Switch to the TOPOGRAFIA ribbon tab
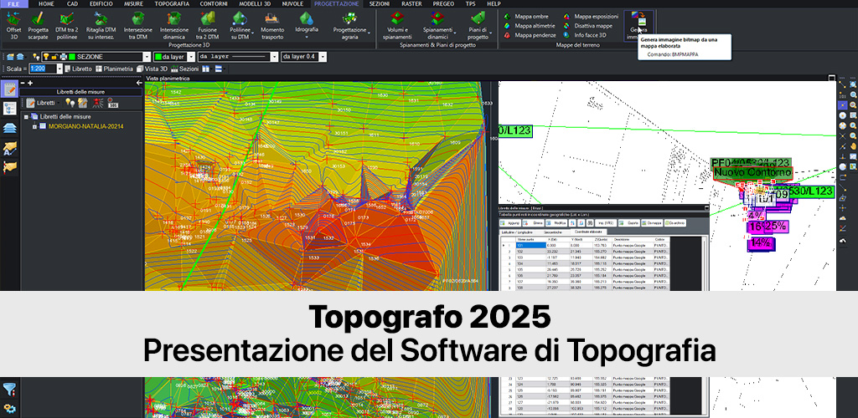This screenshot has width=858, height=418. pos(172,3)
